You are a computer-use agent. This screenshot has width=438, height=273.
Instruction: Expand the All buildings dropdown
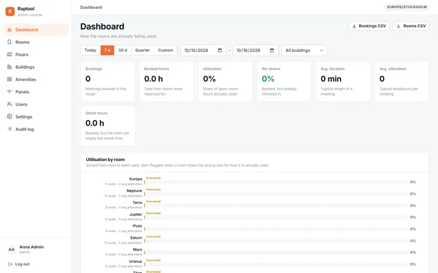(304, 51)
